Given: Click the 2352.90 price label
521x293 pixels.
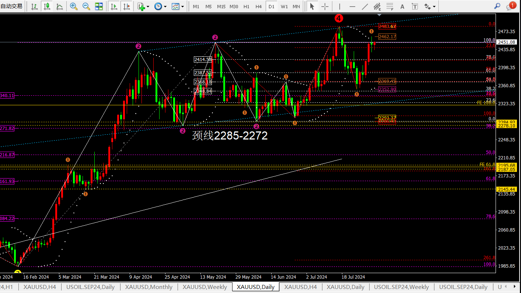Looking at the screenshot, I should [387, 89].
